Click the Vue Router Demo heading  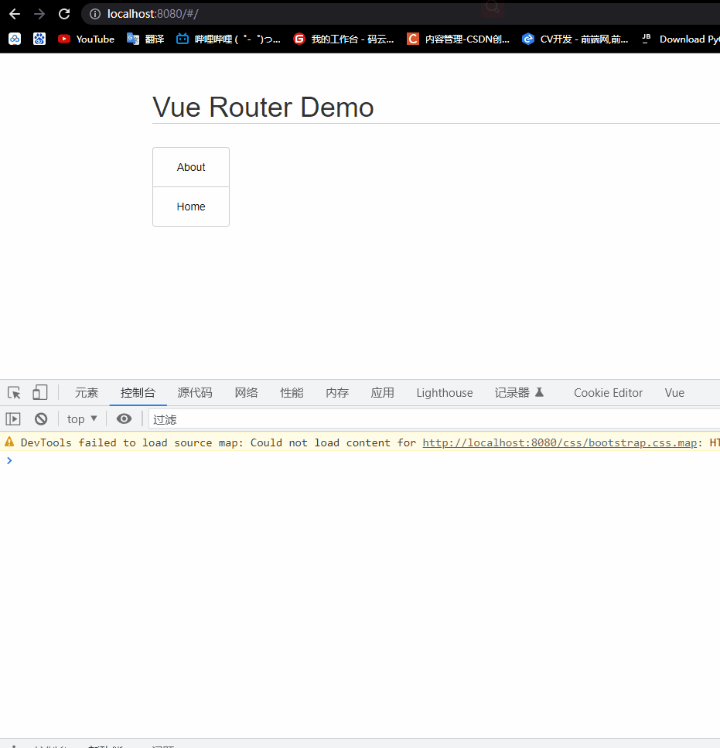click(263, 107)
